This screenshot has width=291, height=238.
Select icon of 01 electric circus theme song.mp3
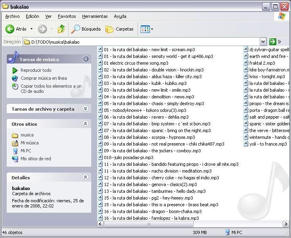(x=100, y=63)
